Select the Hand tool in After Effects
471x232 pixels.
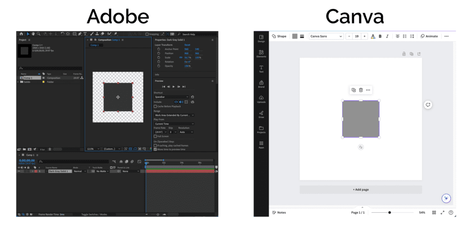34,34
